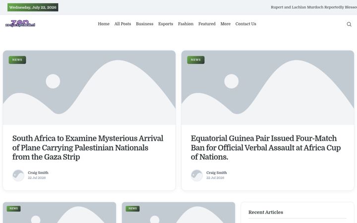The image size is (357, 223).
Task: Open the Rupert and Lachlan Murdoch ticker headline
Action: pyautogui.click(x=314, y=7)
